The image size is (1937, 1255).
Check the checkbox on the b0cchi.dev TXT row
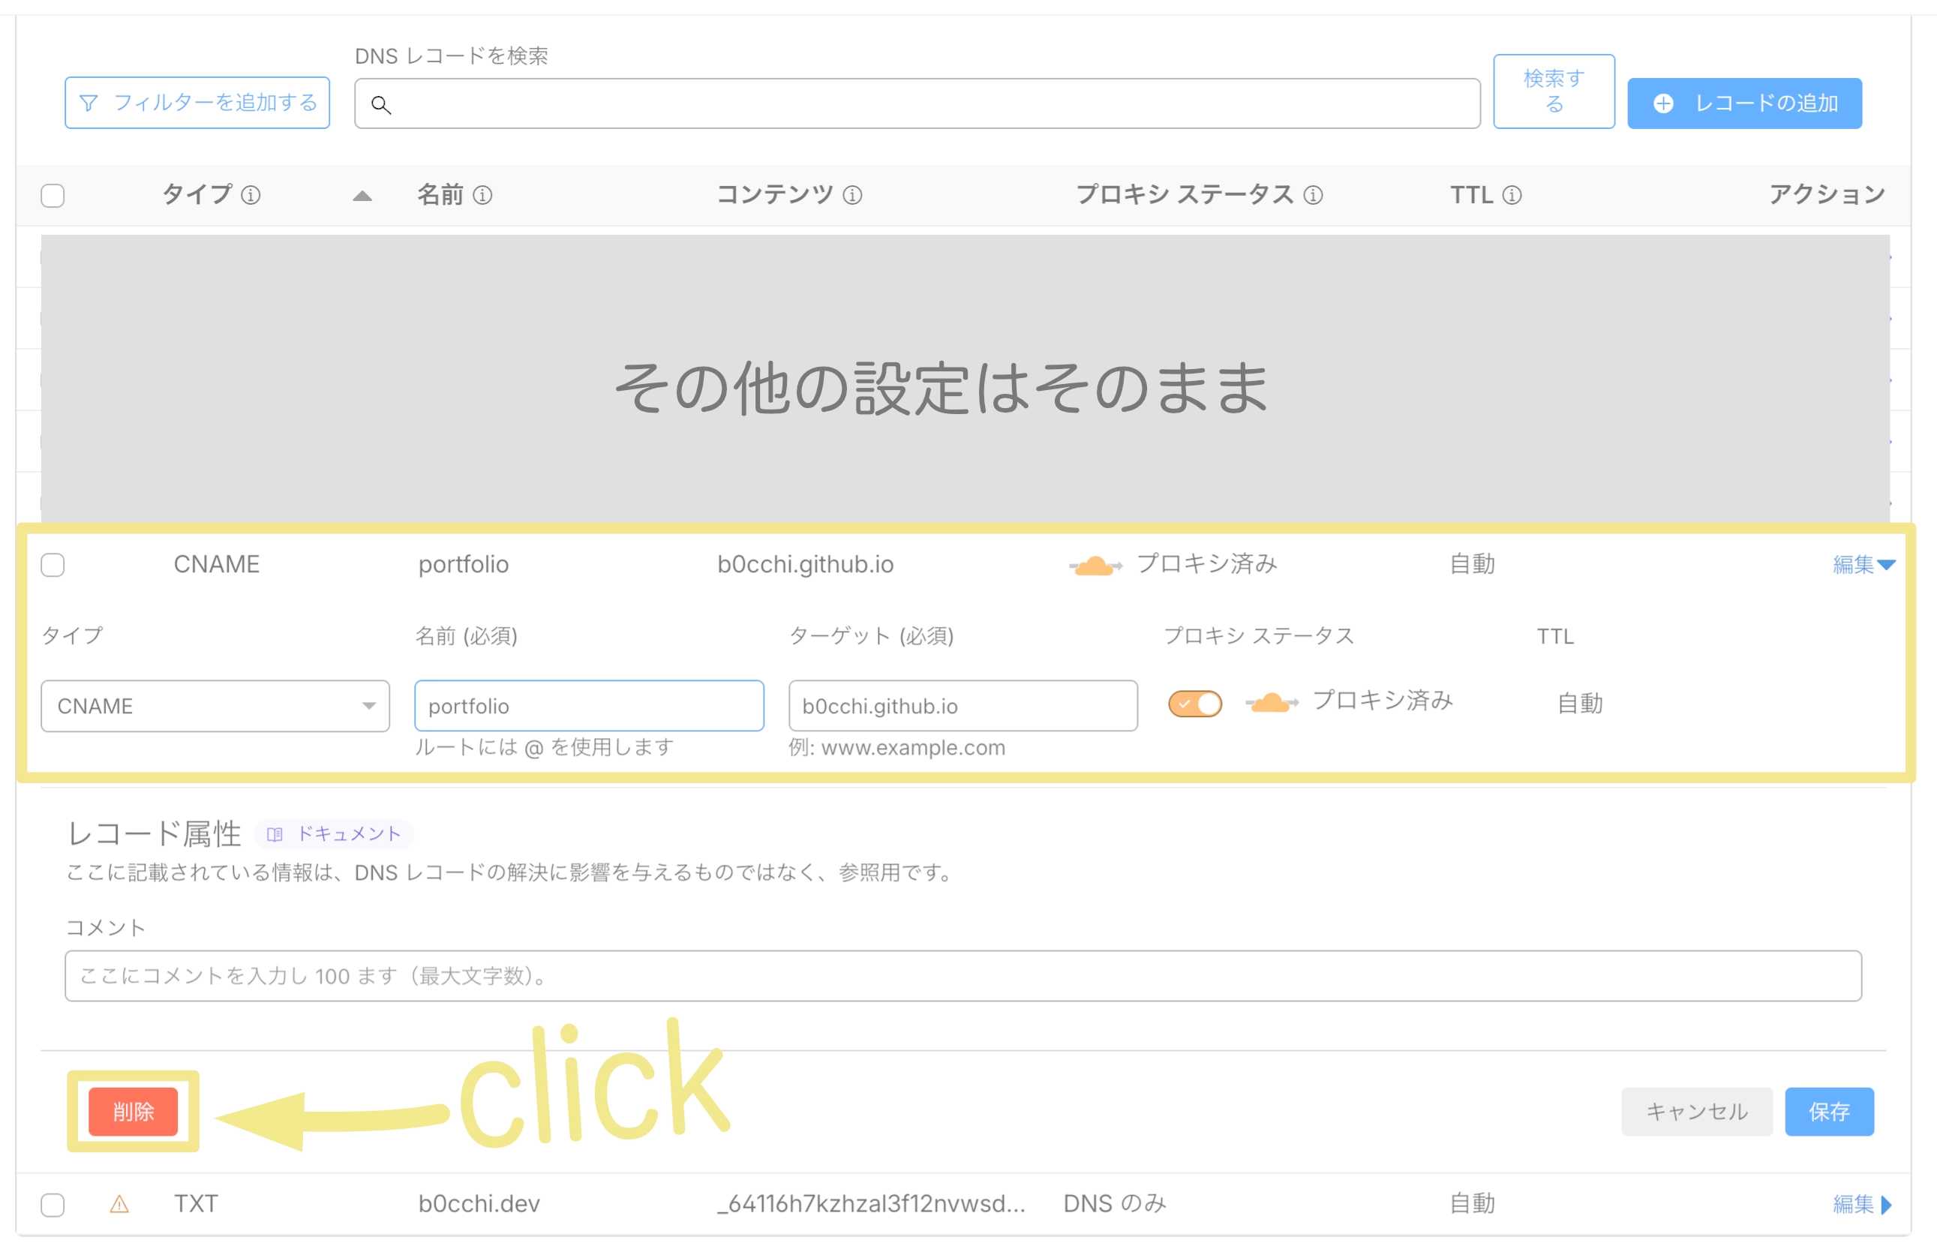coord(52,1205)
